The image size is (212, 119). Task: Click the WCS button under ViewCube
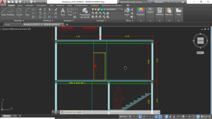tap(200, 53)
